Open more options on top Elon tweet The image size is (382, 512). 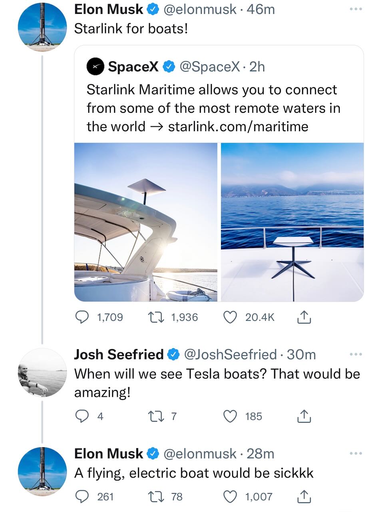[355, 9]
